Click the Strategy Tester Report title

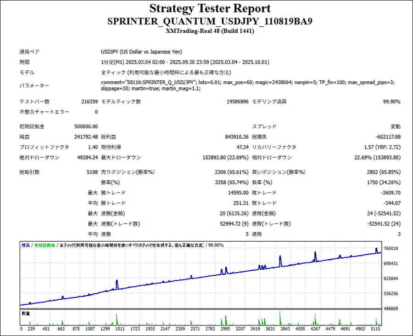(x=210, y=9)
